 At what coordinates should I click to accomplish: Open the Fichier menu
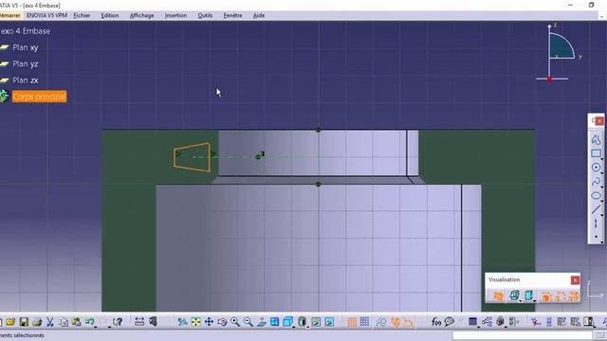(82, 15)
